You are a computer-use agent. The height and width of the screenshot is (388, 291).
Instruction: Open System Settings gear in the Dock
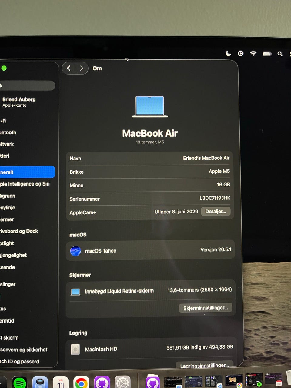tap(122, 383)
